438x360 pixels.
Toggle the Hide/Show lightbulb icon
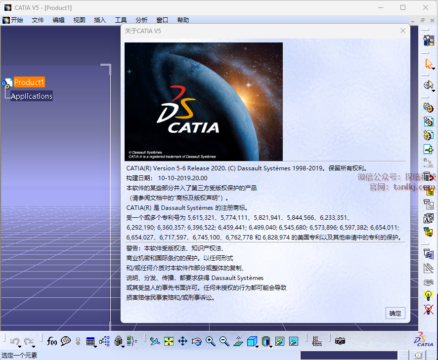click(x=428, y=296)
